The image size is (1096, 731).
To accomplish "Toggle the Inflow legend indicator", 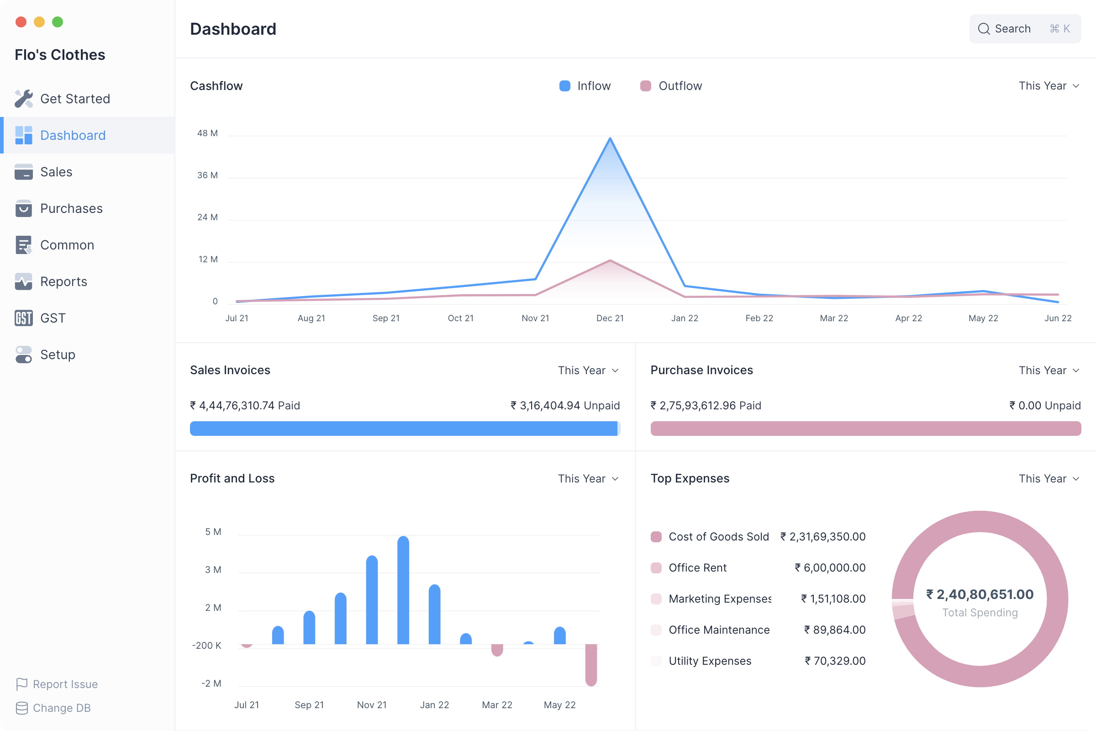I will pyautogui.click(x=564, y=86).
